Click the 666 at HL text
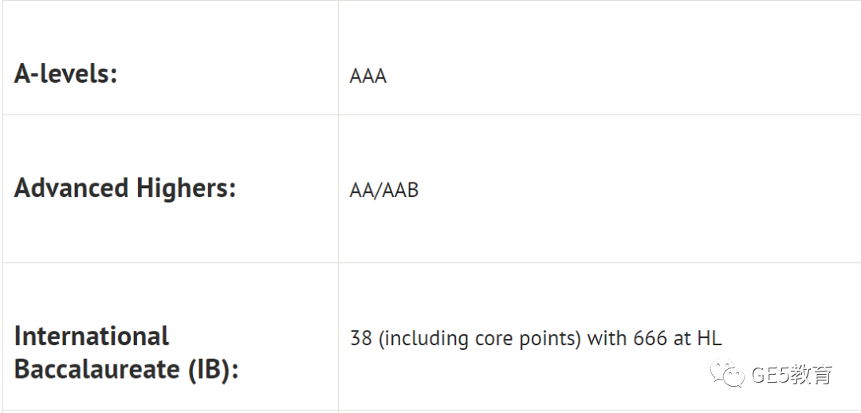 (x=677, y=338)
